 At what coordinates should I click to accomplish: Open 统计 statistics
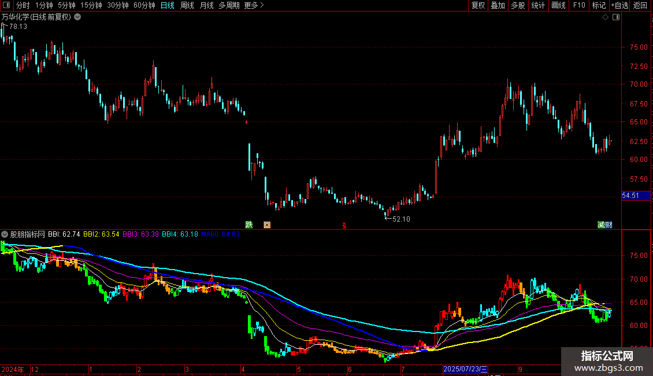[537, 5]
